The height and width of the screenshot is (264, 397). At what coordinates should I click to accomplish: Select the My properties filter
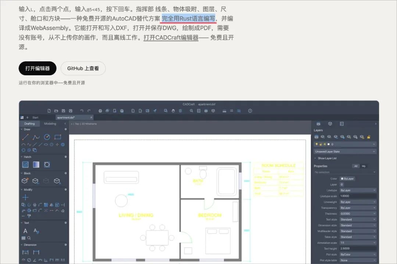364,166
